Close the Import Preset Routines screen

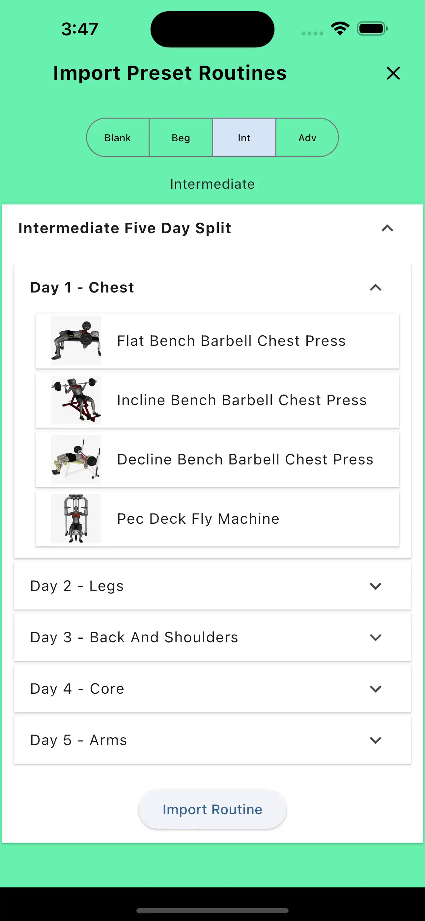[x=393, y=73]
